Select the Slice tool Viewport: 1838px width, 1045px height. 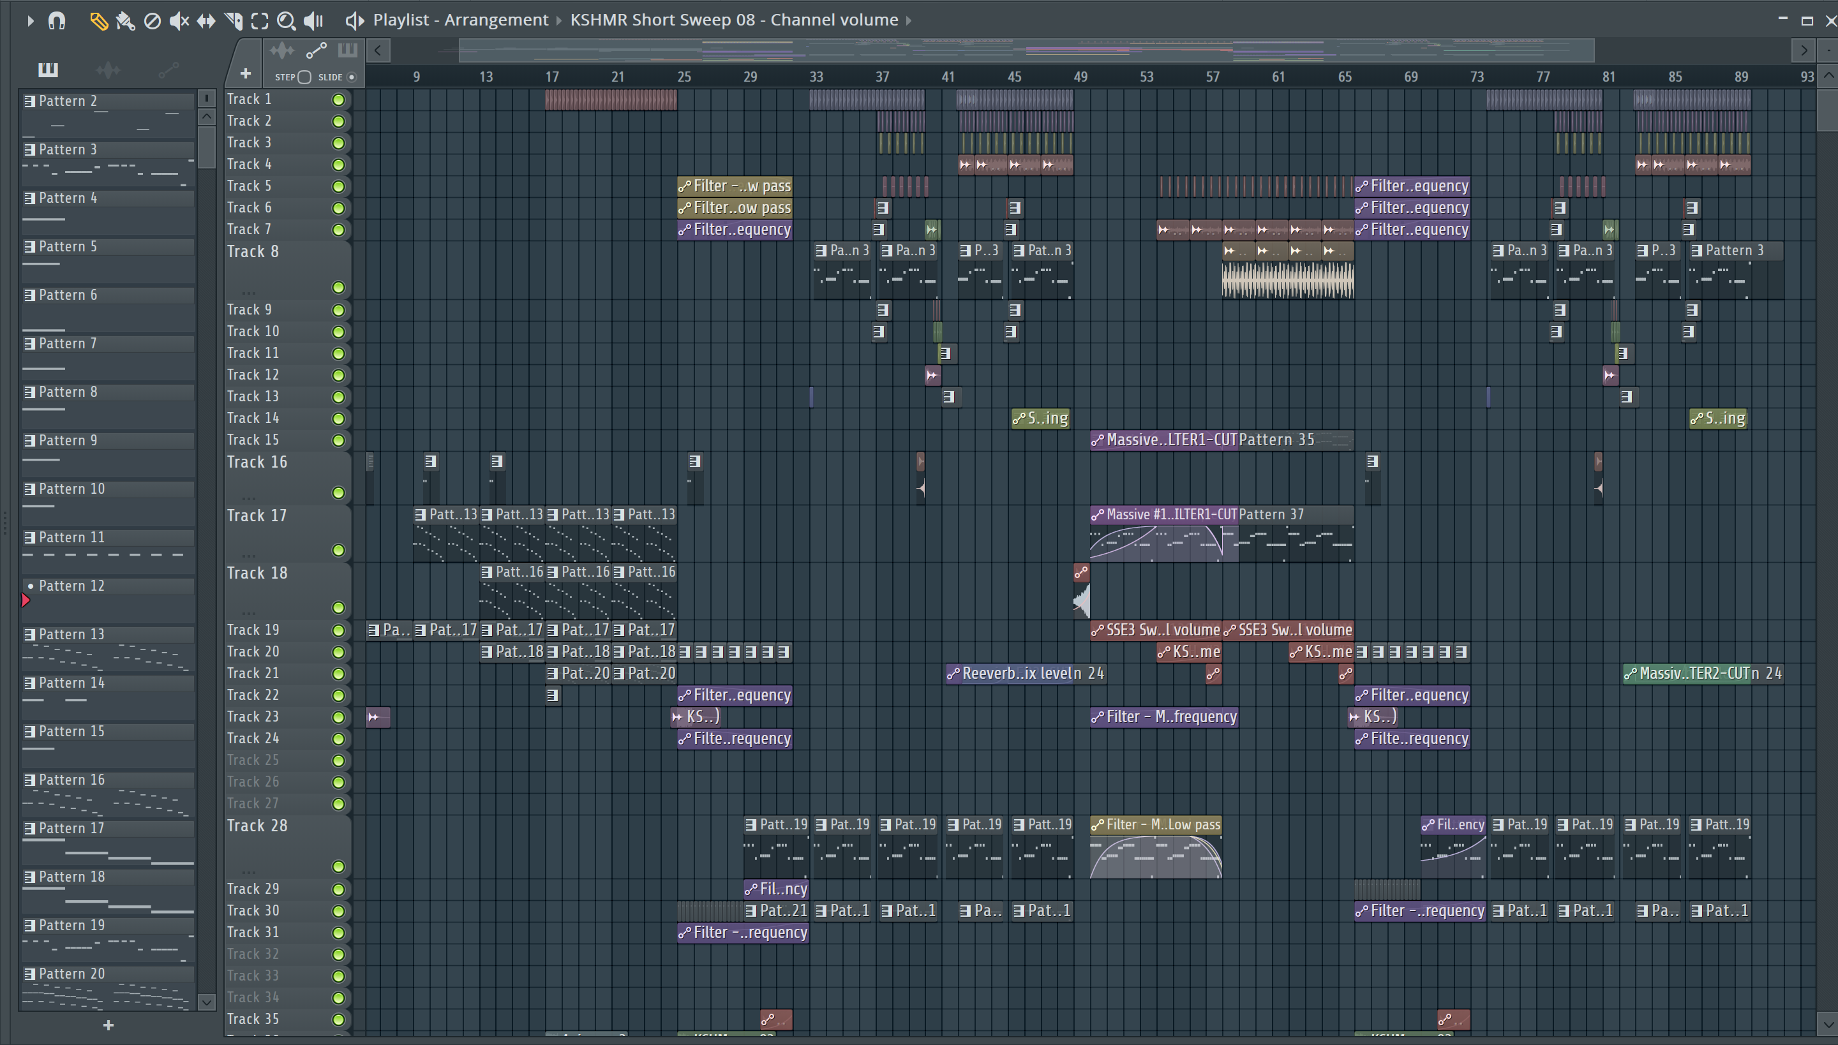pyautogui.click(x=234, y=21)
